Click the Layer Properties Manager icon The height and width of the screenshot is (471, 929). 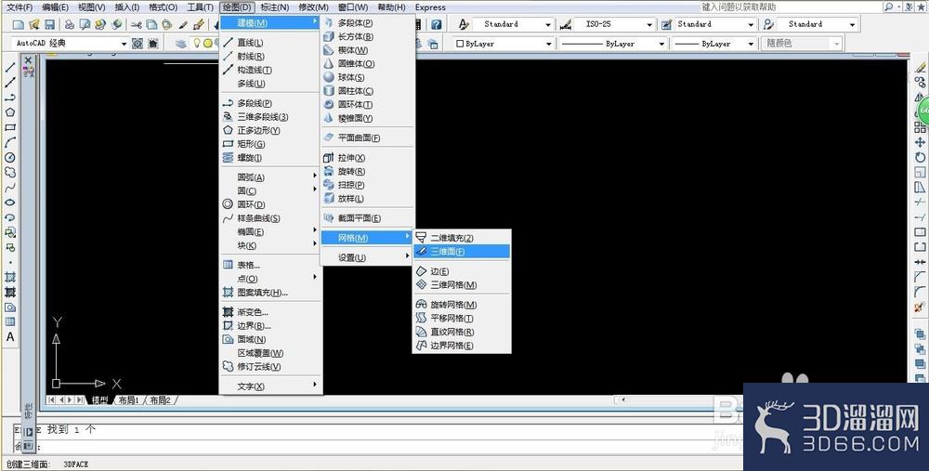click(x=181, y=44)
